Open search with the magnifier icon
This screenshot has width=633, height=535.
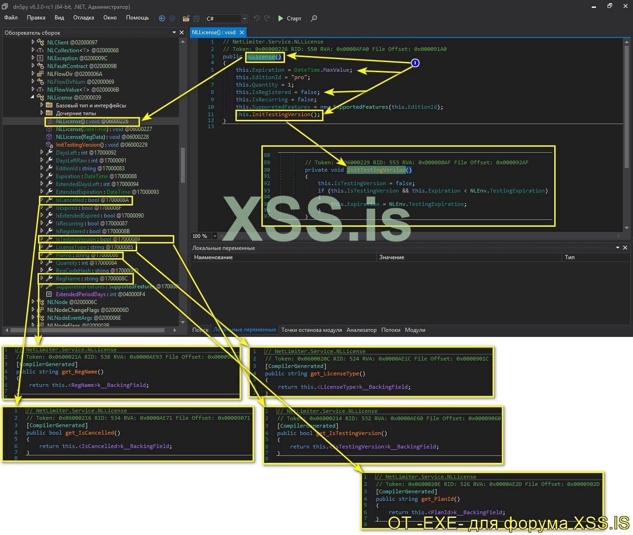[x=314, y=19]
